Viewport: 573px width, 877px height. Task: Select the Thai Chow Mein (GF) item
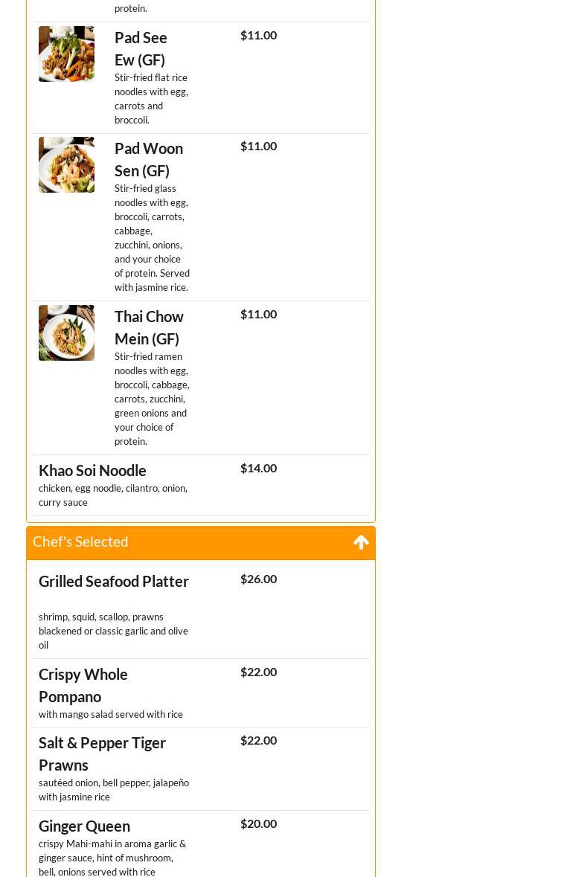149,327
